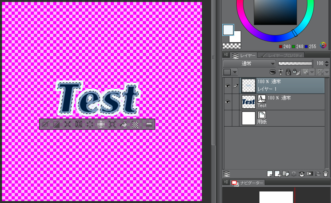Screen dimensions: 331x203
Task: Click layer name レイヤー 1
Action: [x=267, y=89]
